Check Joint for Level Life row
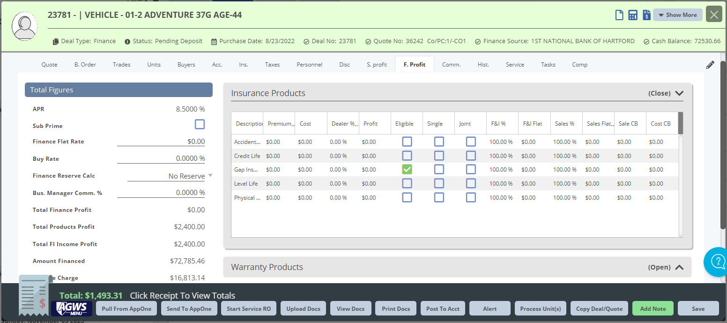 (471, 183)
